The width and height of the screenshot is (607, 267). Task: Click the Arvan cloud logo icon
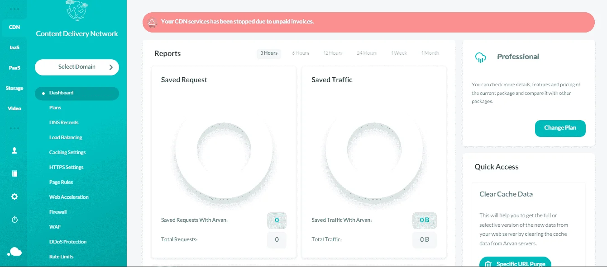(14, 252)
